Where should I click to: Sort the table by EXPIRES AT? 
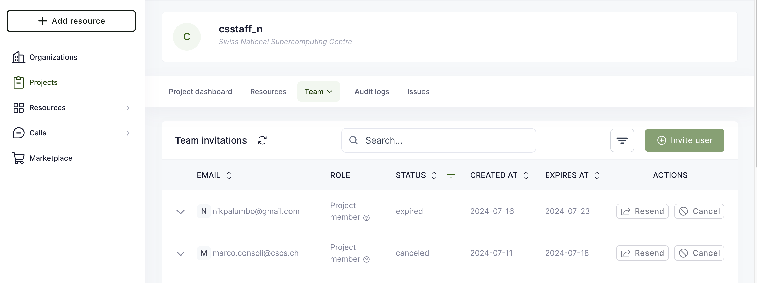pyautogui.click(x=597, y=175)
